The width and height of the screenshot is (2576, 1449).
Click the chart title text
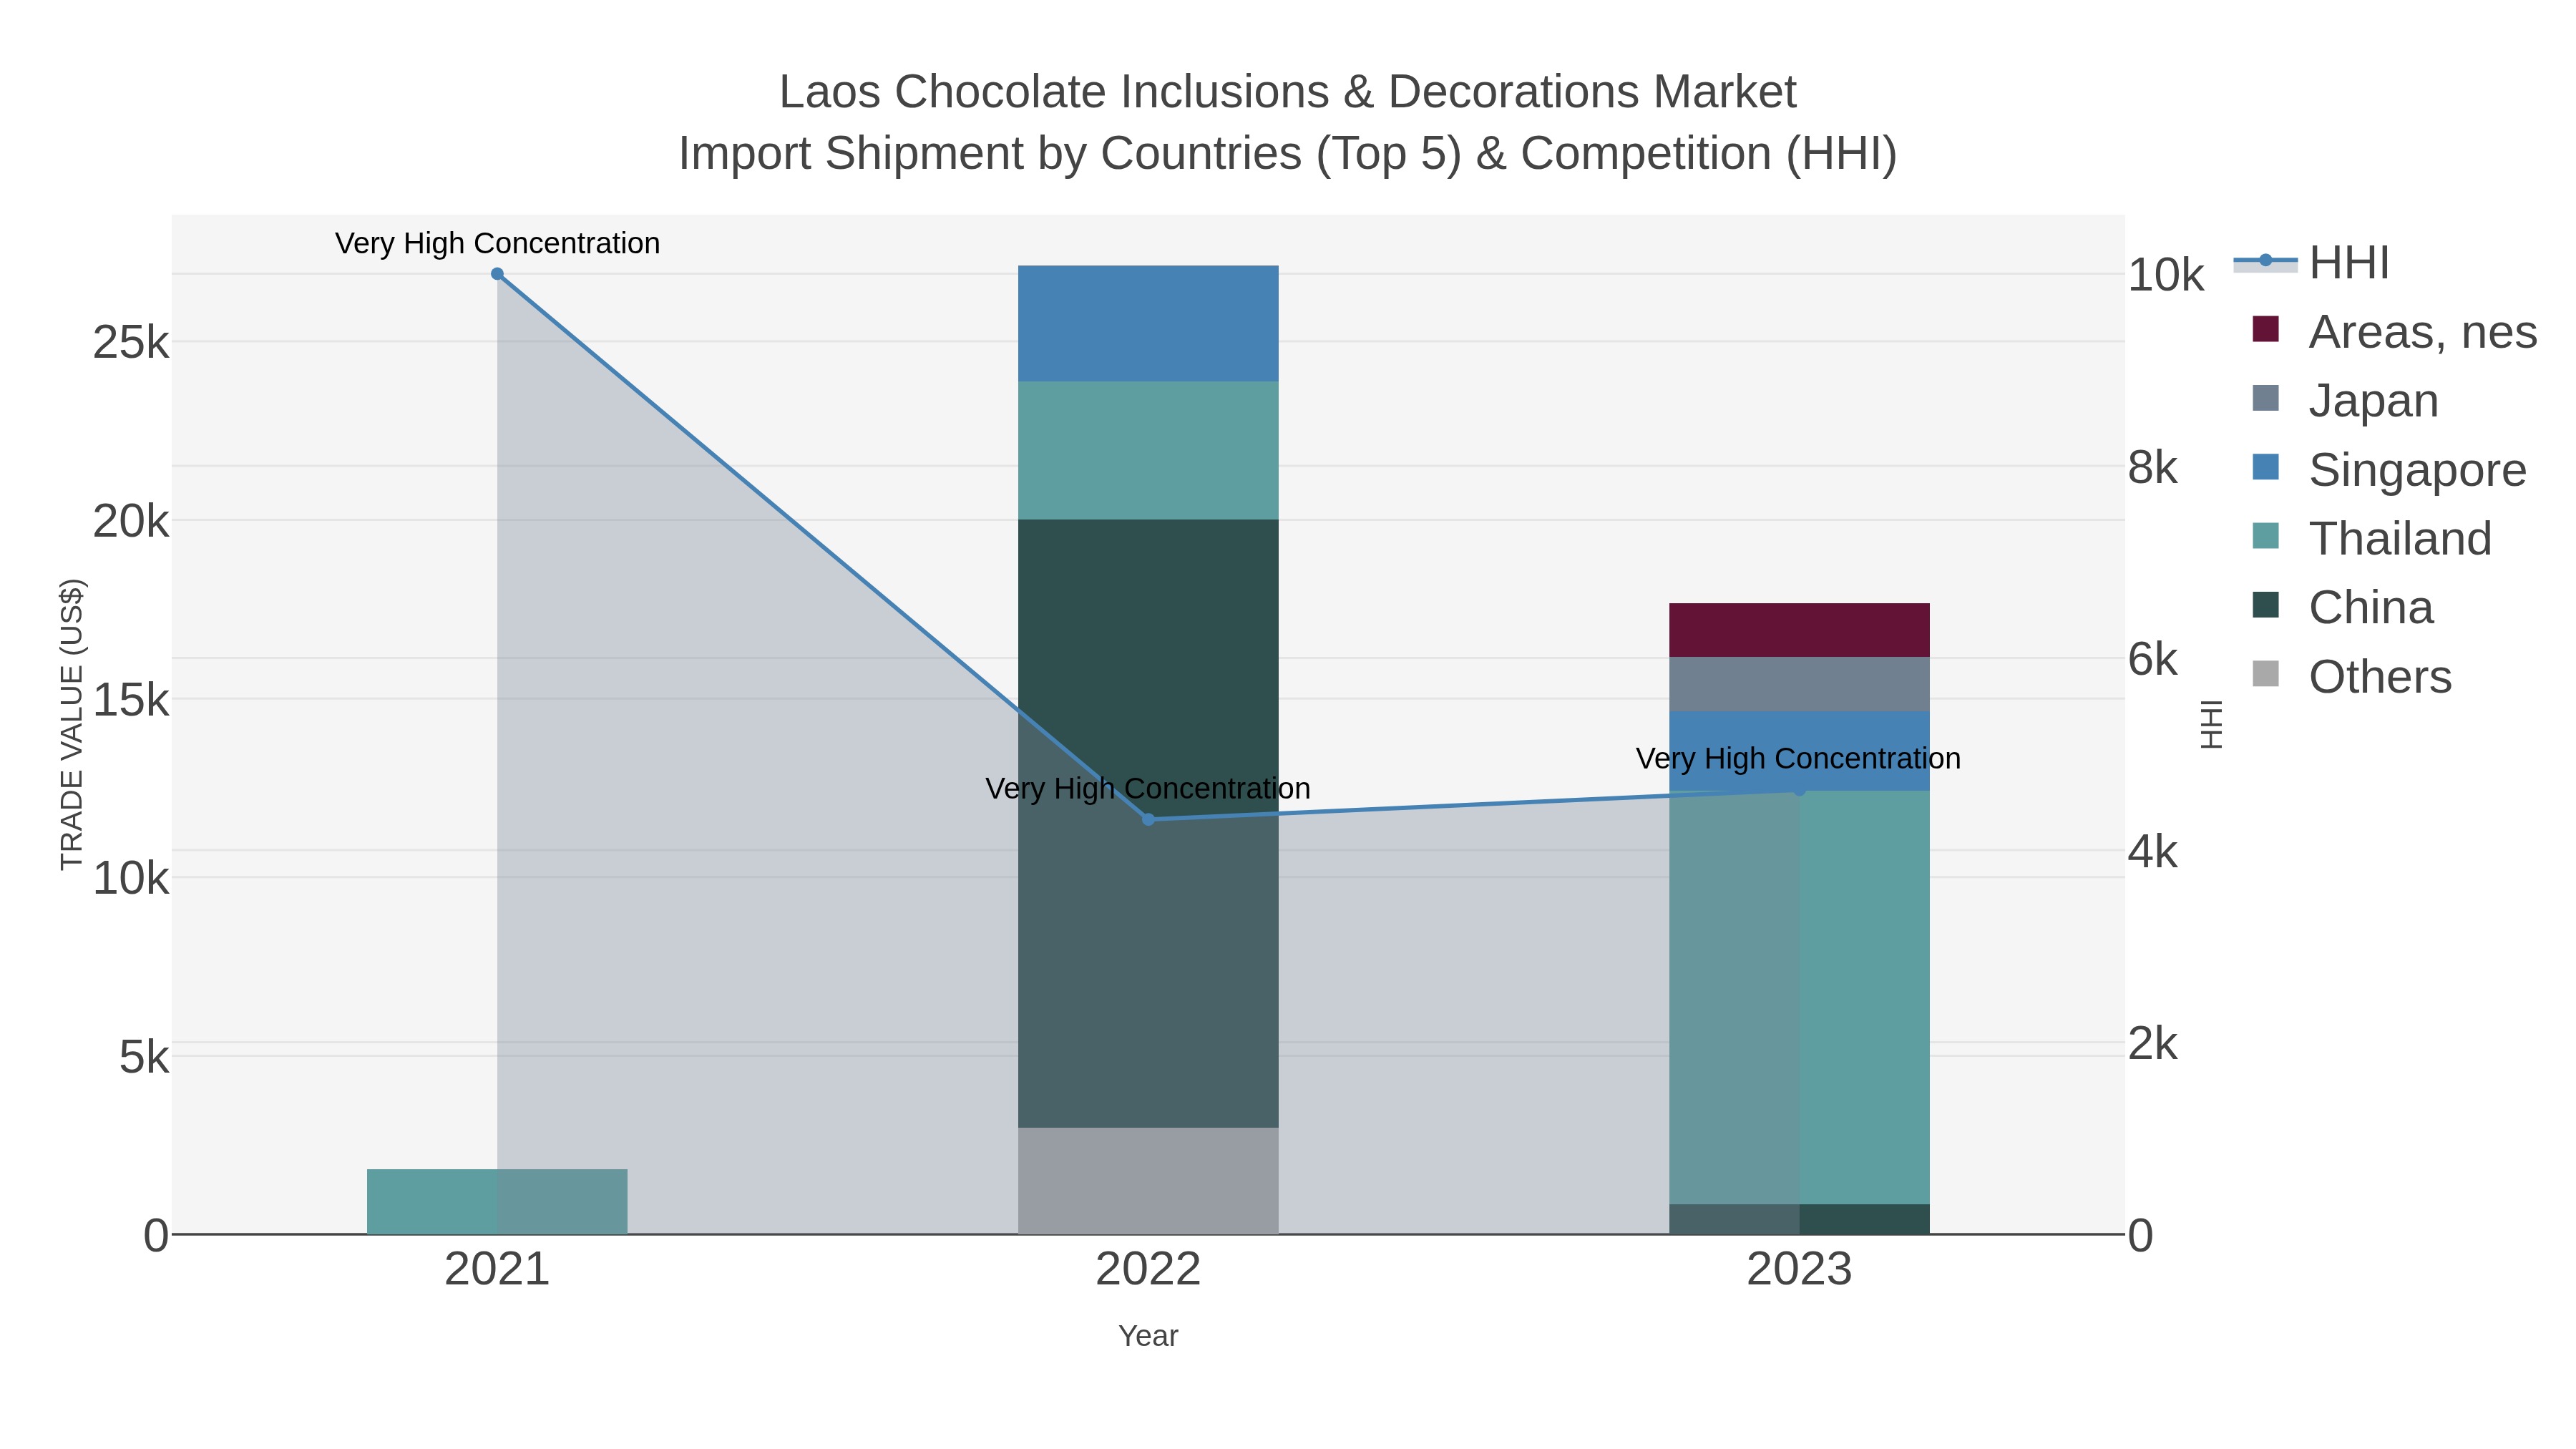coord(1288,123)
